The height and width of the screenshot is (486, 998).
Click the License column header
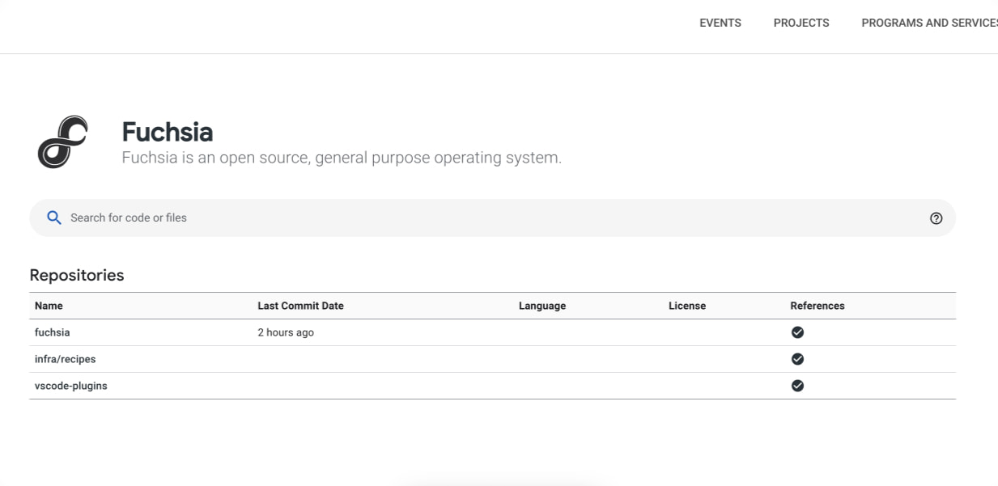click(x=687, y=306)
